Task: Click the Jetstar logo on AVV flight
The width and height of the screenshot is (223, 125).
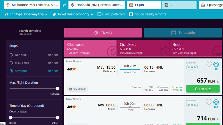Action: [x=71, y=107]
